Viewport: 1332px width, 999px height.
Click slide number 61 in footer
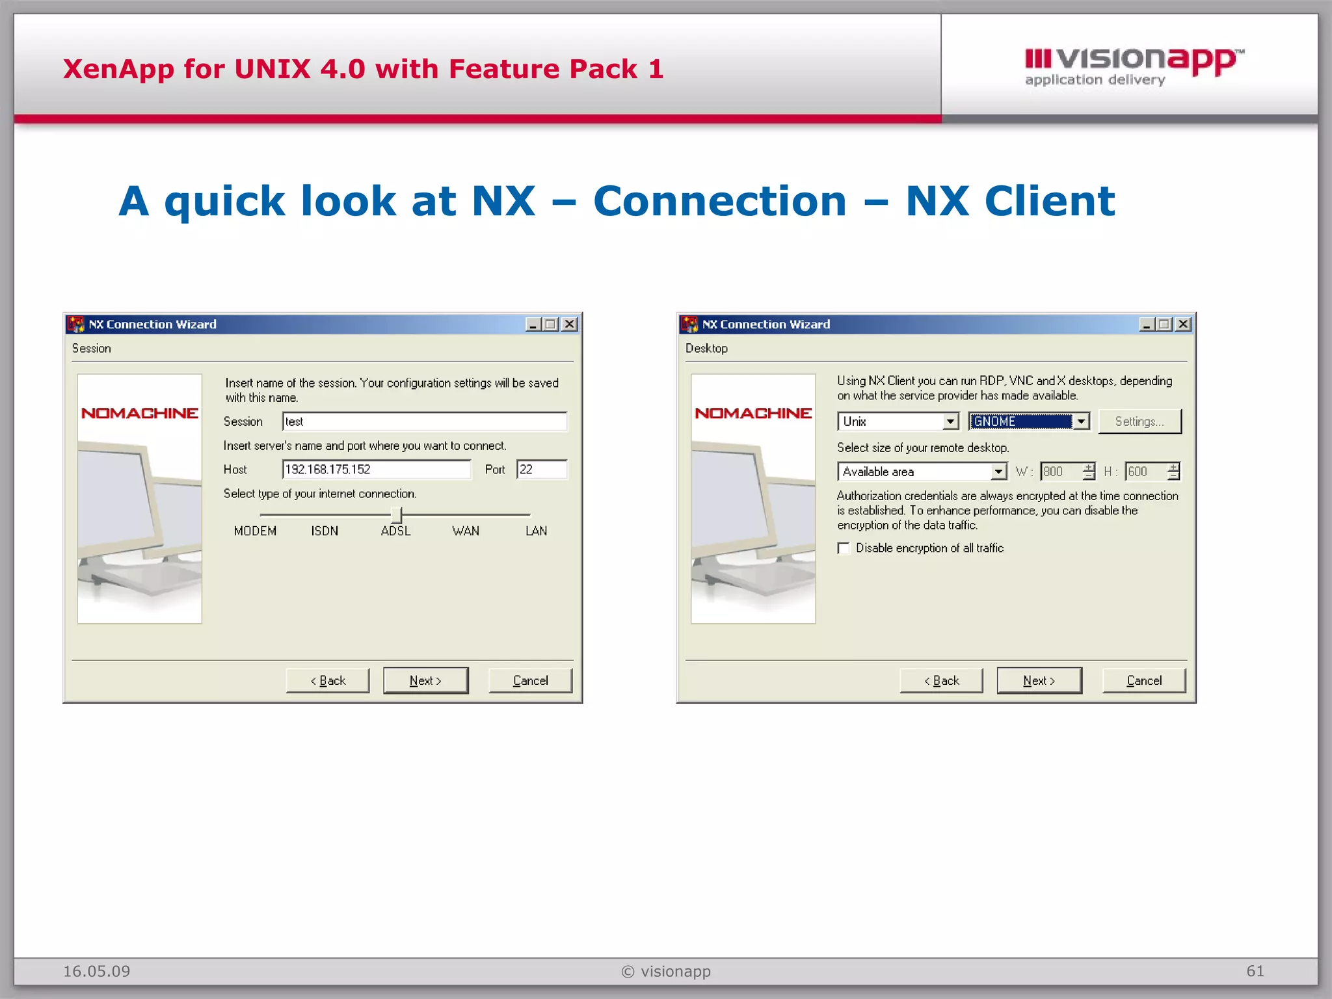(1255, 971)
